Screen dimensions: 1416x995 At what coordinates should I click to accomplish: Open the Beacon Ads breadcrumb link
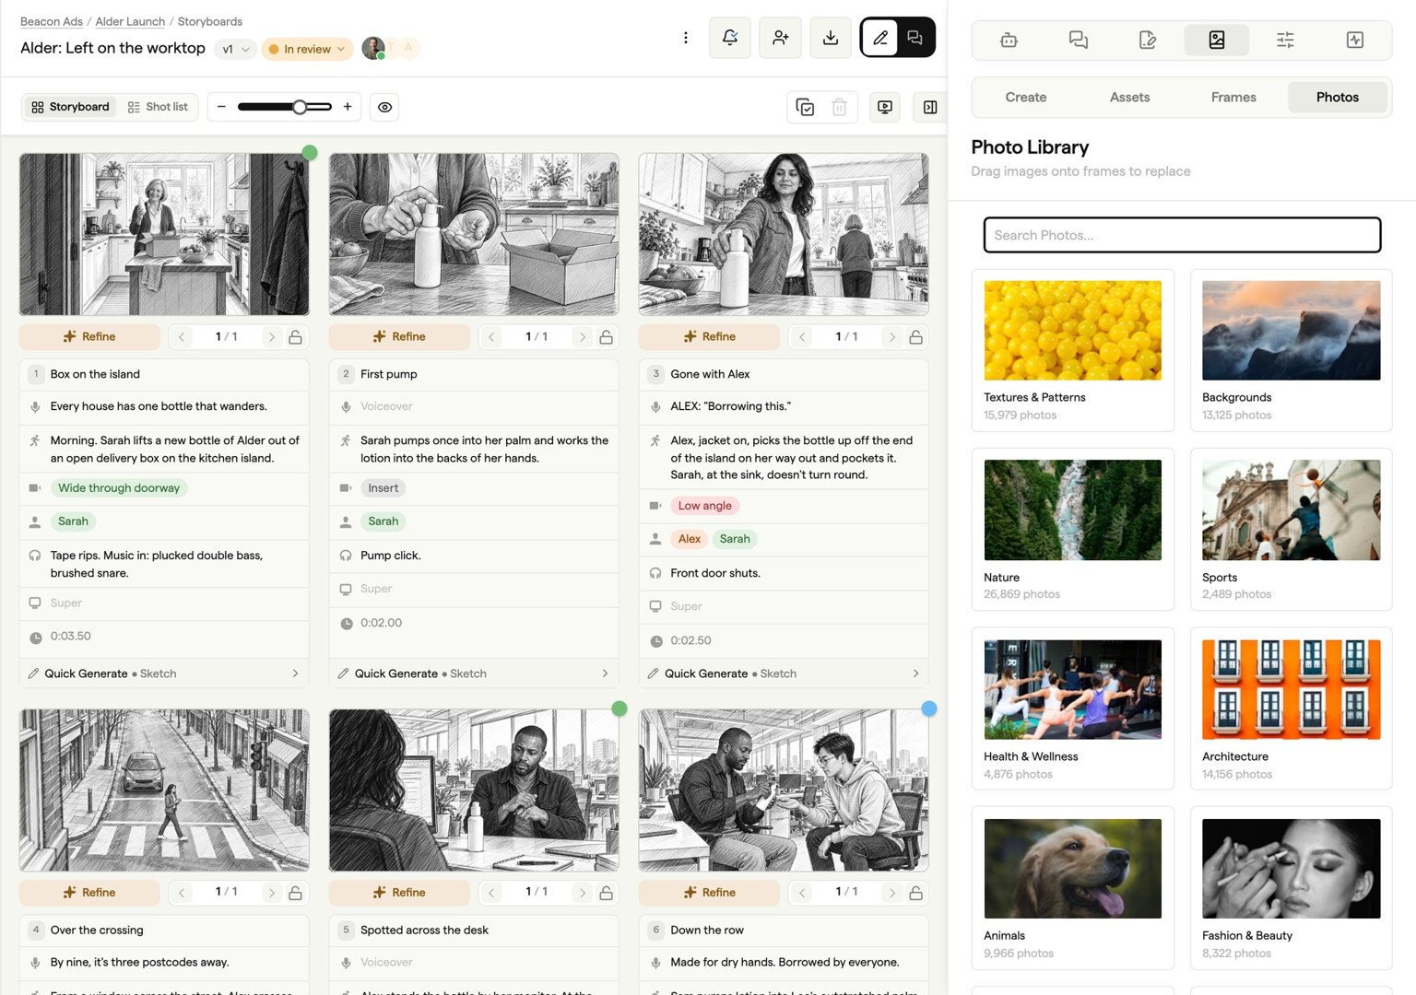pos(52,21)
